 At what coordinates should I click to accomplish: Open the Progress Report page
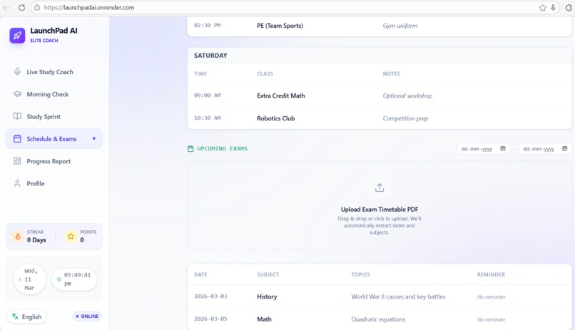pyautogui.click(x=54, y=161)
